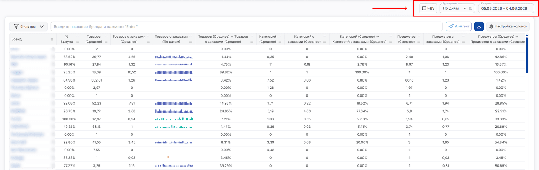Screen dimensions: 539x170
Task: Open the Бренд column hamburger menu
Action: (52, 39)
